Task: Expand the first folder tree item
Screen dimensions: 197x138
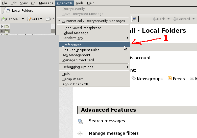Action: coord(2,26)
